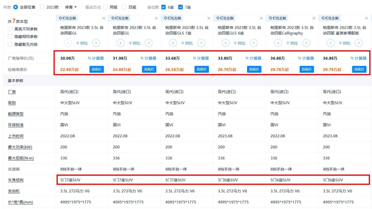372x209 pixels.
Task: Click 询底价 in the 四驱Calligraphy column
Action: click(307, 69)
